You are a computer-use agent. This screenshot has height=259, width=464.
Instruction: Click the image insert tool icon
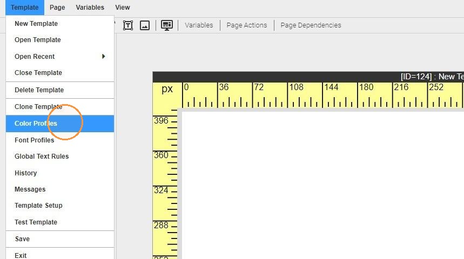tap(145, 25)
